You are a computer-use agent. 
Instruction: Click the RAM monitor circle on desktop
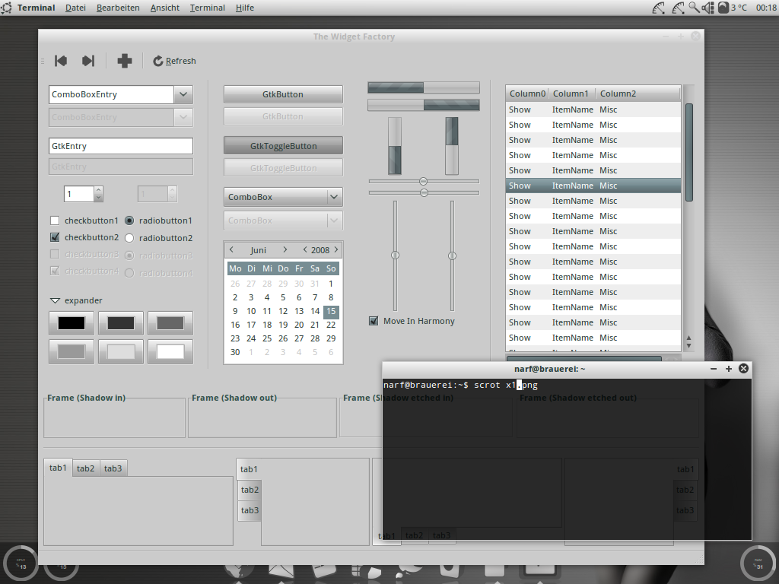click(758, 563)
